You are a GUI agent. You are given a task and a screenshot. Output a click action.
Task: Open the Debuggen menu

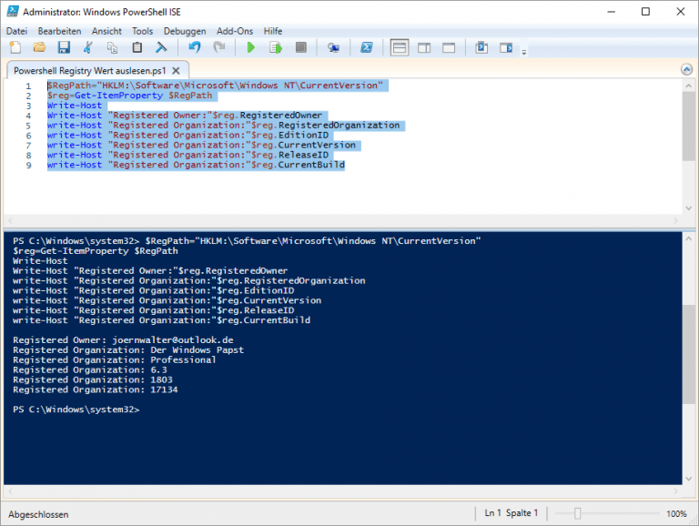click(x=185, y=31)
